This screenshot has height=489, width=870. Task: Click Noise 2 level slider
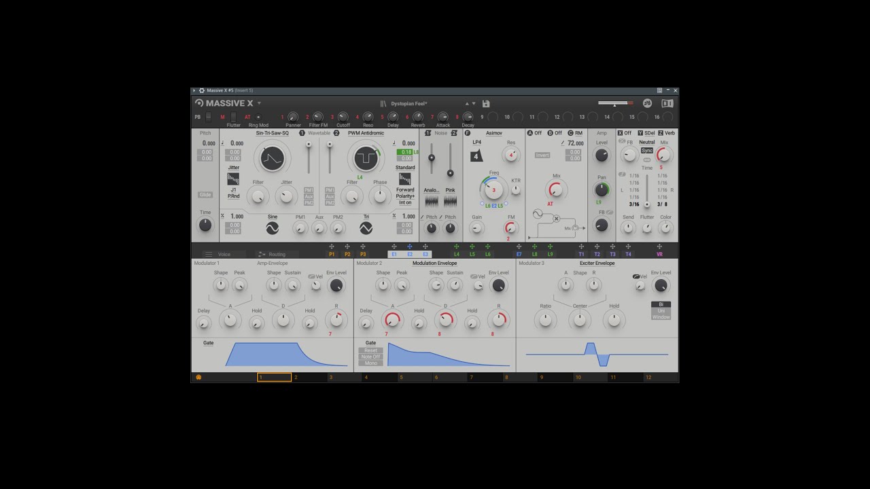[450, 159]
